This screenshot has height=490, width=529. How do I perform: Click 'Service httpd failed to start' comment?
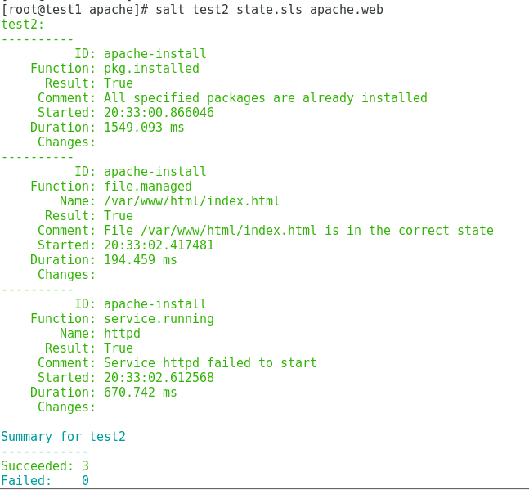point(210,362)
